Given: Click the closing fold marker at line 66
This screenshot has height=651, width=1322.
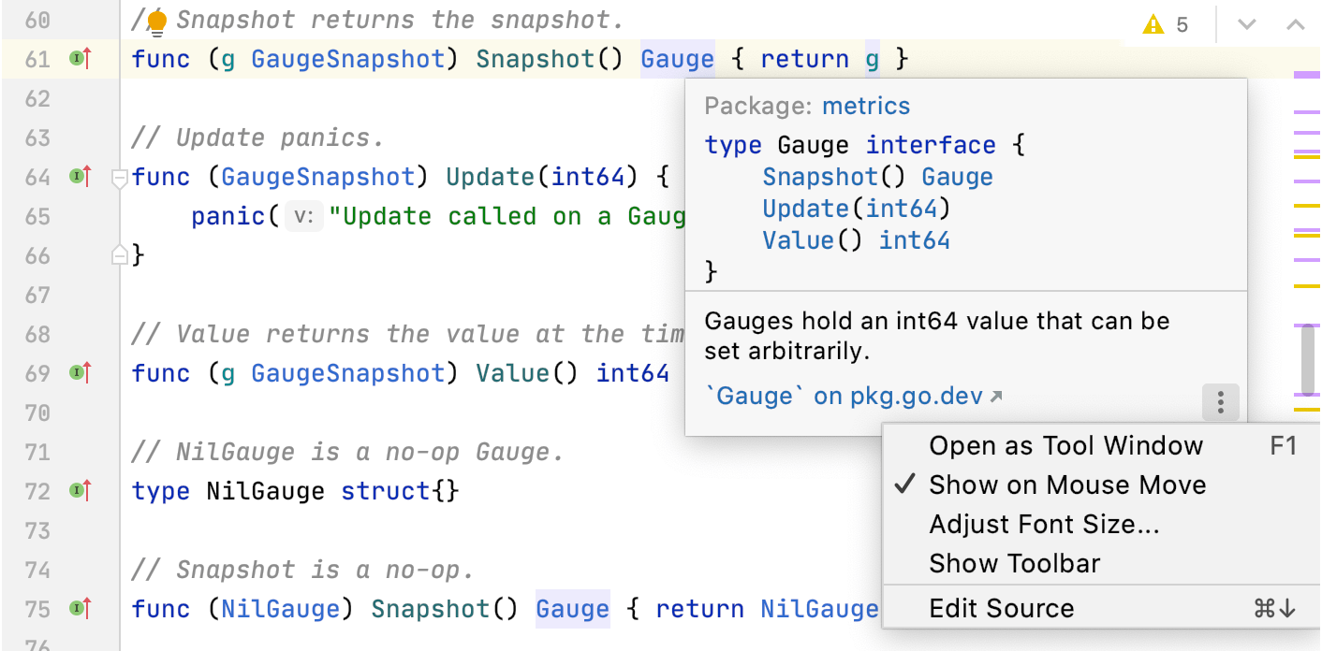Looking at the screenshot, I should 120,253.
